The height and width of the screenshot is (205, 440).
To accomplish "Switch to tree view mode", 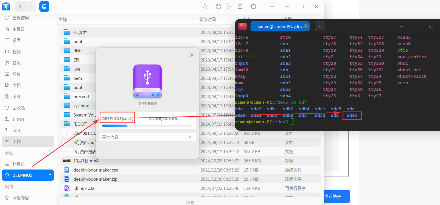I will [x=240, y=7].
